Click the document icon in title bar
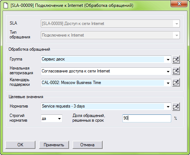Screen dimensions: 190x155 6,5
